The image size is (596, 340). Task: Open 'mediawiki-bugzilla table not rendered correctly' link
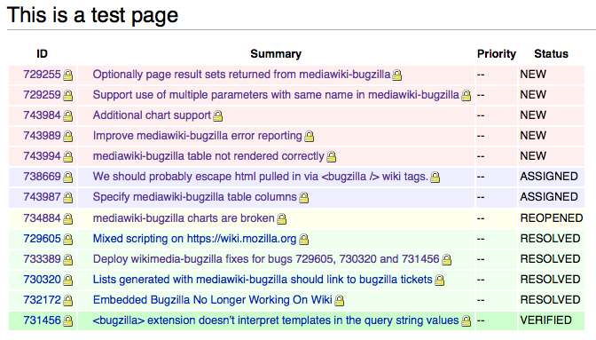click(208, 156)
